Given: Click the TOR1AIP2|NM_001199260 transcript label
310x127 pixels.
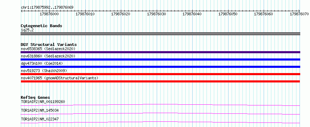Looking at the screenshot, I should [x=43, y=102].
